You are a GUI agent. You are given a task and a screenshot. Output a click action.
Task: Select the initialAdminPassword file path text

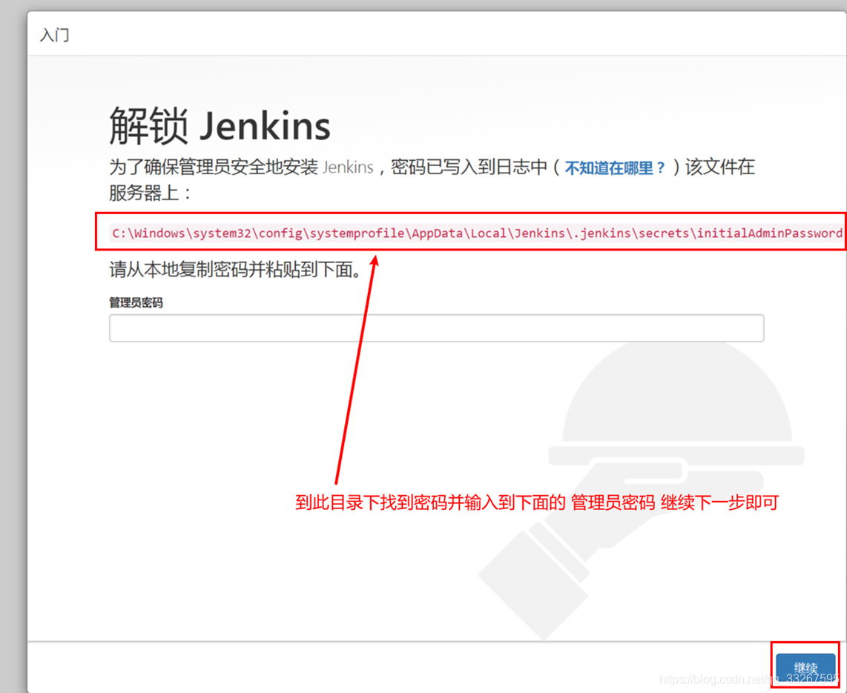[477, 233]
